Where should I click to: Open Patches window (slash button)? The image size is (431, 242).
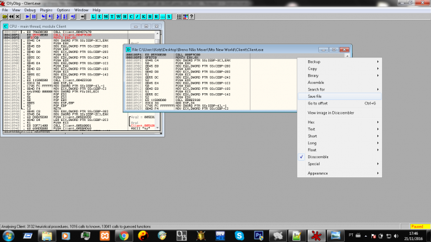(137, 17)
